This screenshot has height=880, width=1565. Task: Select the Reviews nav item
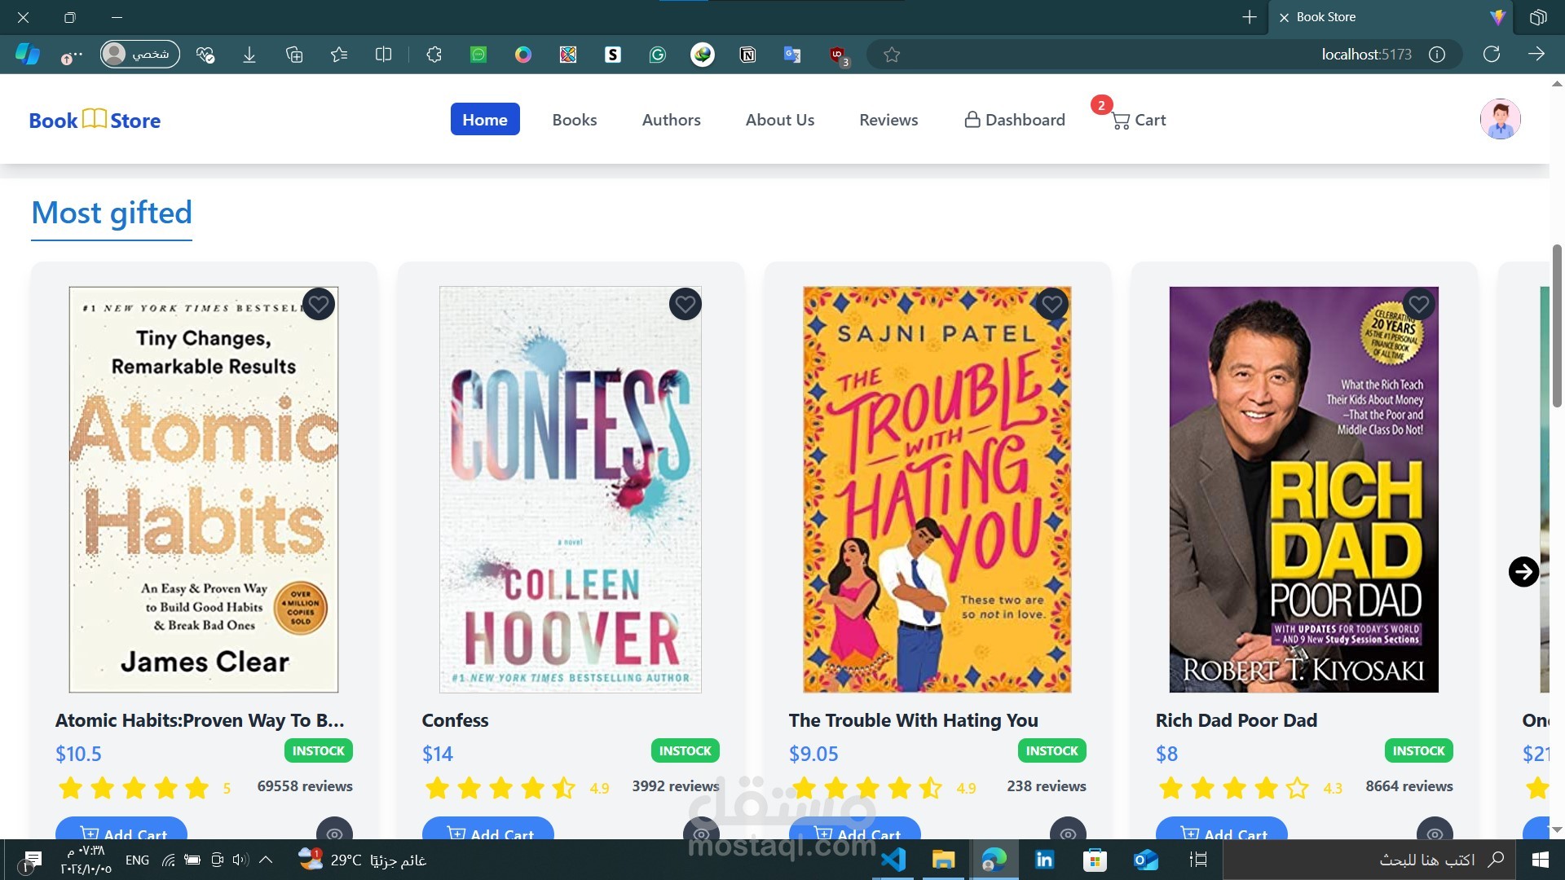pyautogui.click(x=888, y=119)
